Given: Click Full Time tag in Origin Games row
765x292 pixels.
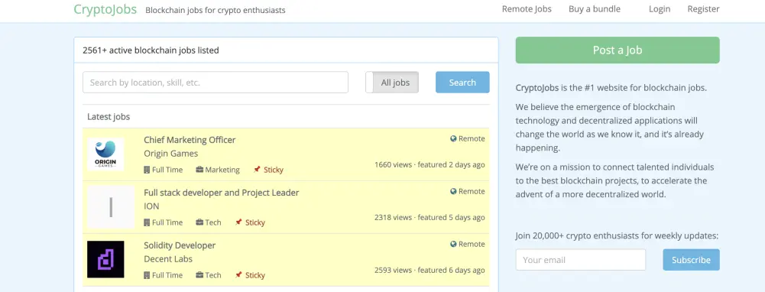Looking at the screenshot, I should tap(167, 170).
